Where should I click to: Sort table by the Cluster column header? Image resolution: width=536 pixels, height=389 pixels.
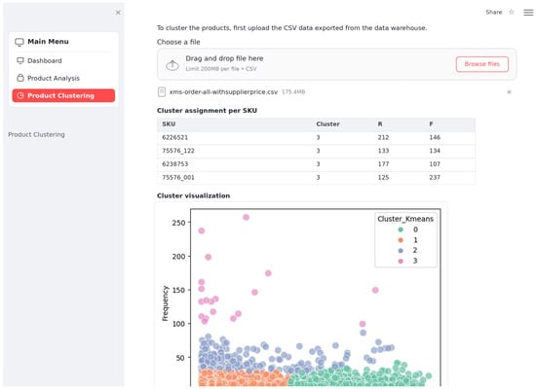[x=327, y=124]
